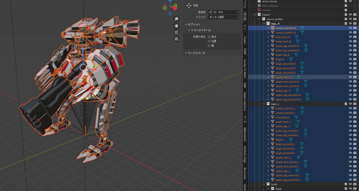Uncheck the body collection checkbox
This screenshot has width=359, height=191.
click(346, 184)
